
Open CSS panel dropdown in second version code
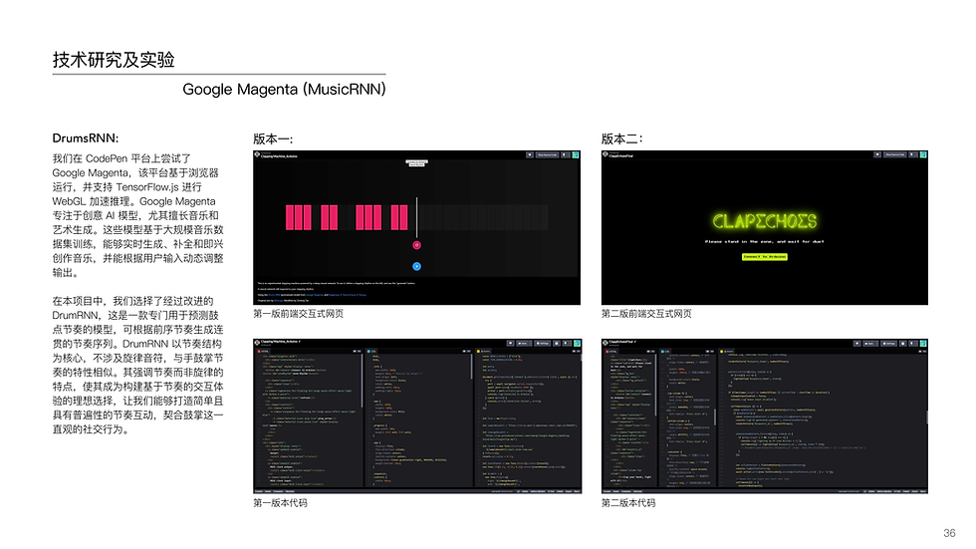[x=712, y=351]
